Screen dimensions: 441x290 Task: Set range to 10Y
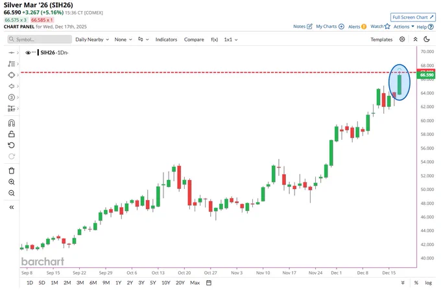click(166, 283)
